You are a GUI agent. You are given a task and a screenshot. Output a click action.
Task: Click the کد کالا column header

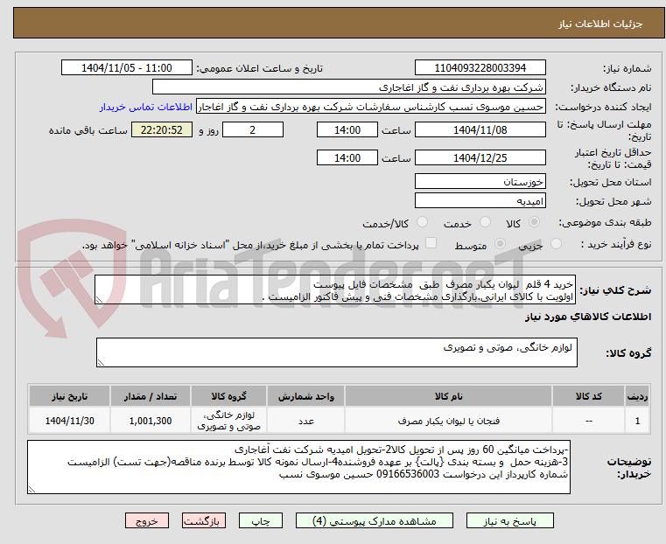coord(588,396)
